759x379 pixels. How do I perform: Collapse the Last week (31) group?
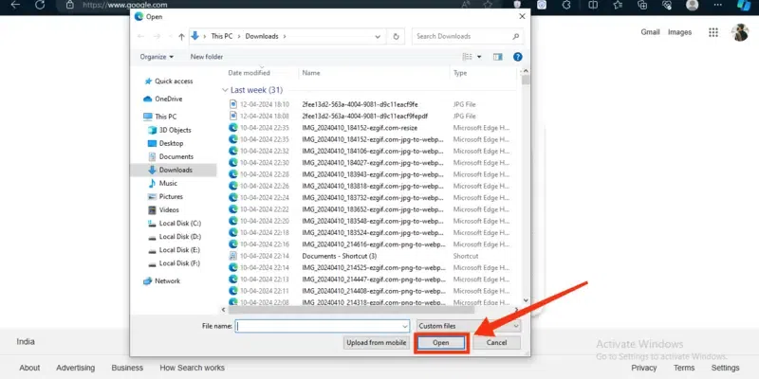pos(225,90)
